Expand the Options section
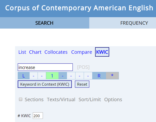This screenshot has width=156, height=122. pos(113,99)
